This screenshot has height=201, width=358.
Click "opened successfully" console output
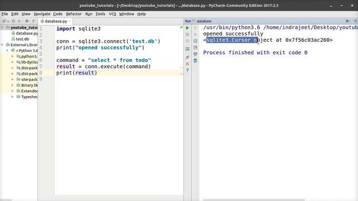pyautogui.click(x=233, y=33)
